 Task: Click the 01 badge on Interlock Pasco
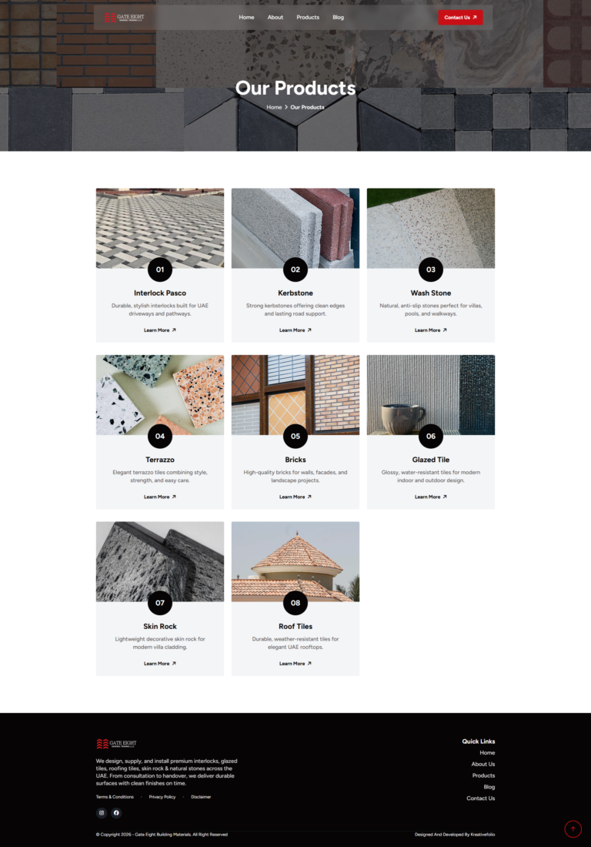(160, 269)
